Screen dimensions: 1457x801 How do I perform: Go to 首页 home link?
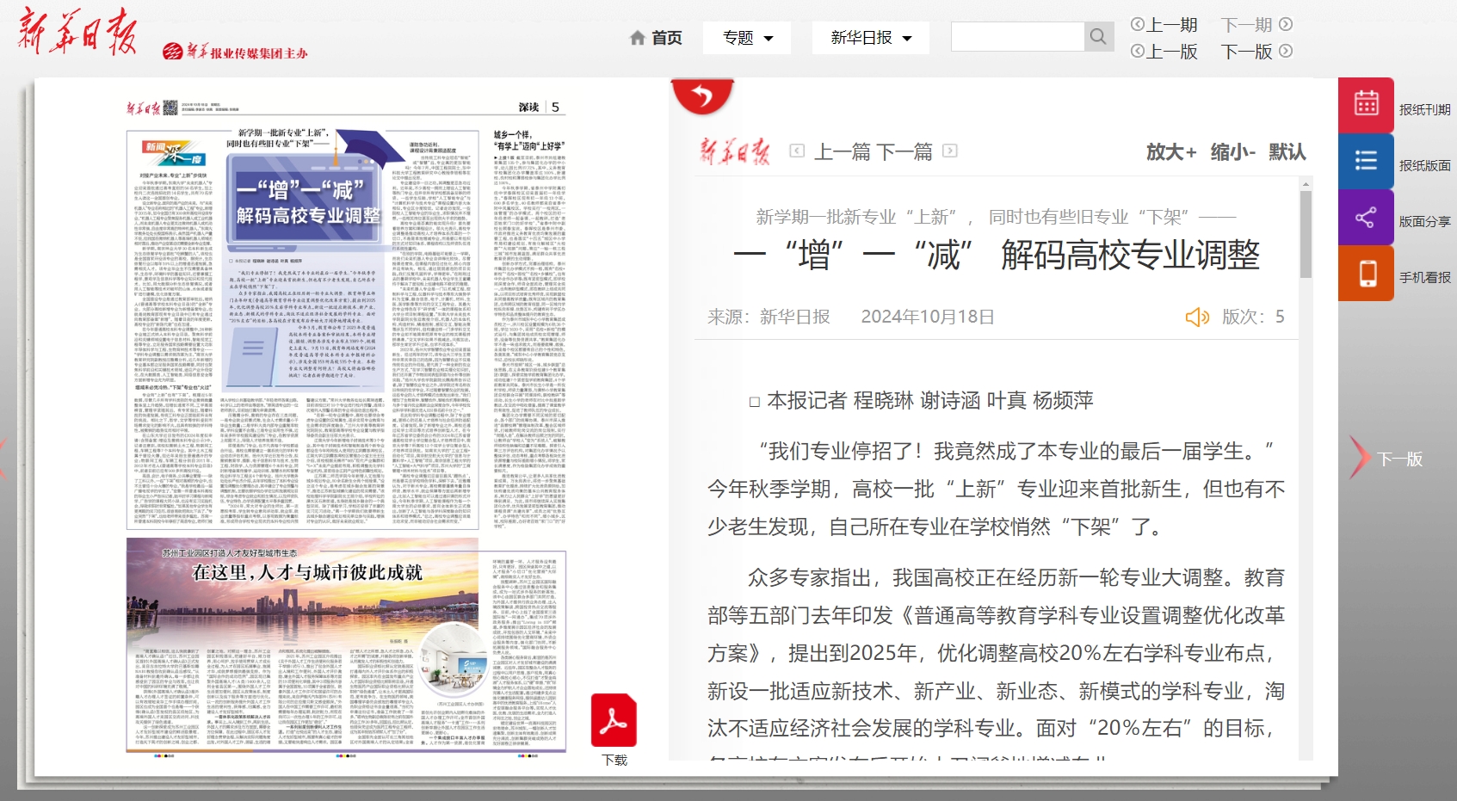pos(656,38)
